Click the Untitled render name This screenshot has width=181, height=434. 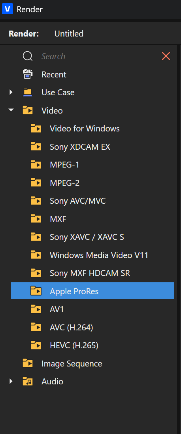tap(69, 34)
